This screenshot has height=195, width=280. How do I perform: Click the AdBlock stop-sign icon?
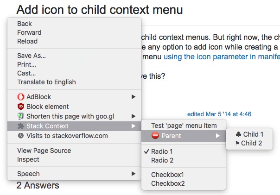[x=20, y=97]
